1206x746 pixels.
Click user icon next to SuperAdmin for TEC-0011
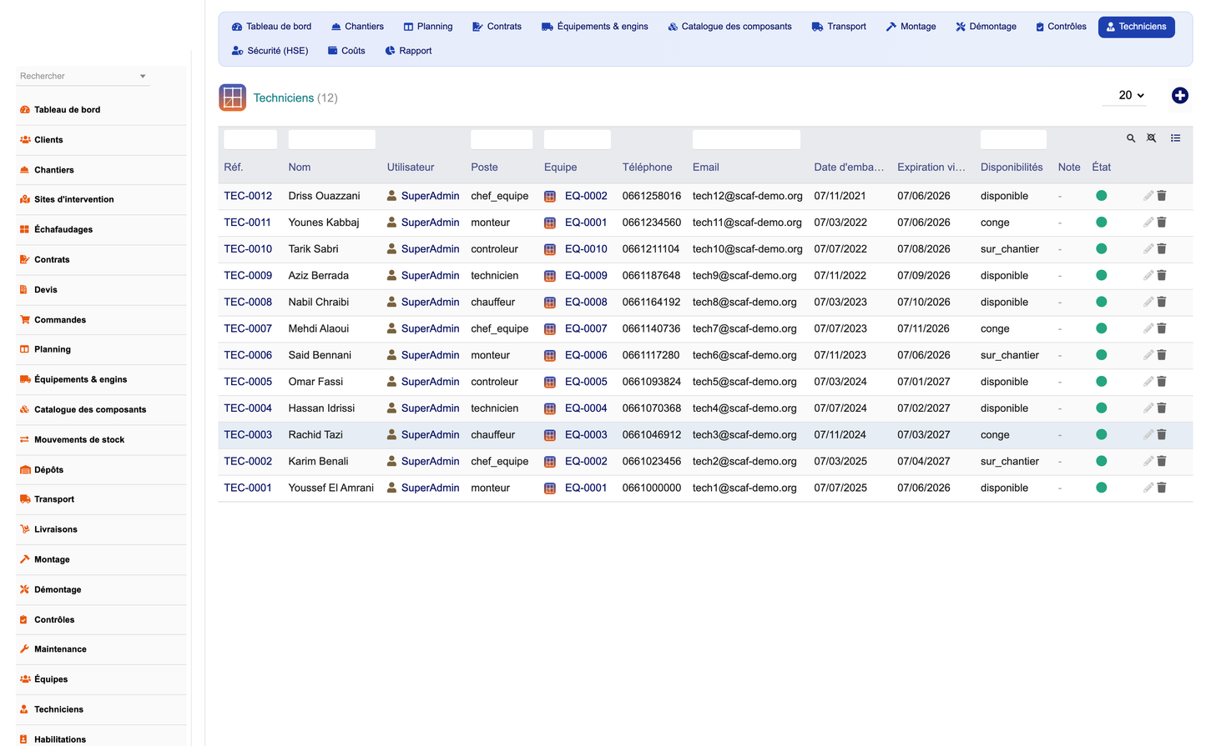(x=391, y=223)
